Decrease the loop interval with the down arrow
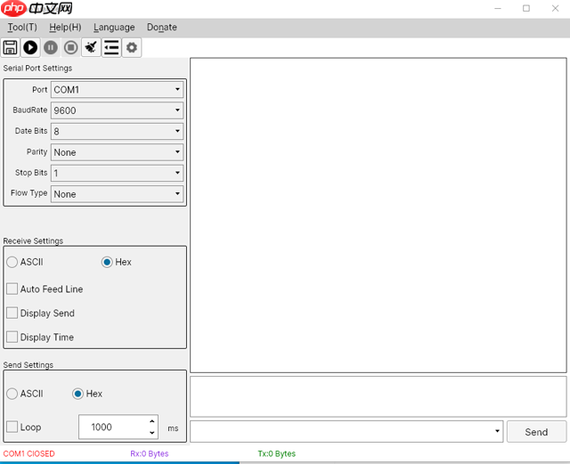 click(152, 433)
